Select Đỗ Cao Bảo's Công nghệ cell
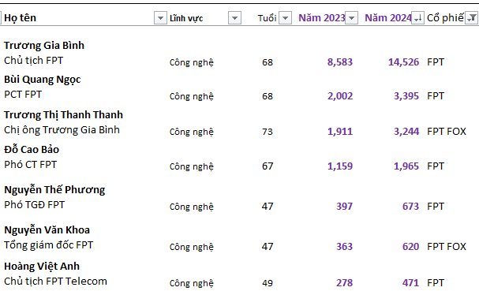 [192, 166]
